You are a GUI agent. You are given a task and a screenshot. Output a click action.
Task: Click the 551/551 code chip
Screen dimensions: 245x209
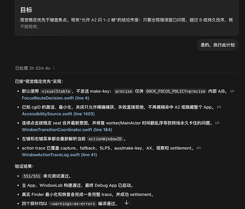coord(32,176)
